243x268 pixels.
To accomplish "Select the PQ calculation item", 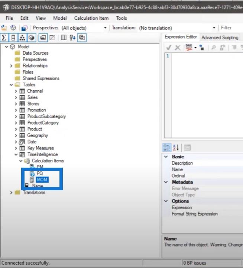I will 40,173.
